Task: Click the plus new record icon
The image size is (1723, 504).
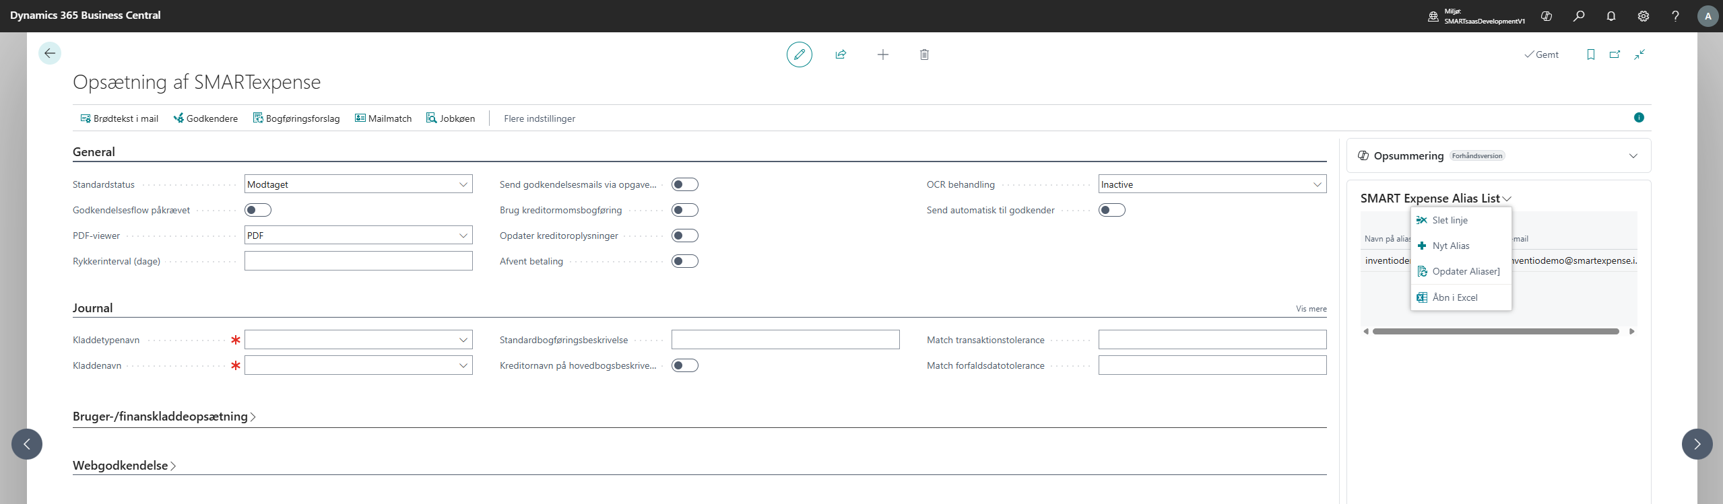Action: 882,55
